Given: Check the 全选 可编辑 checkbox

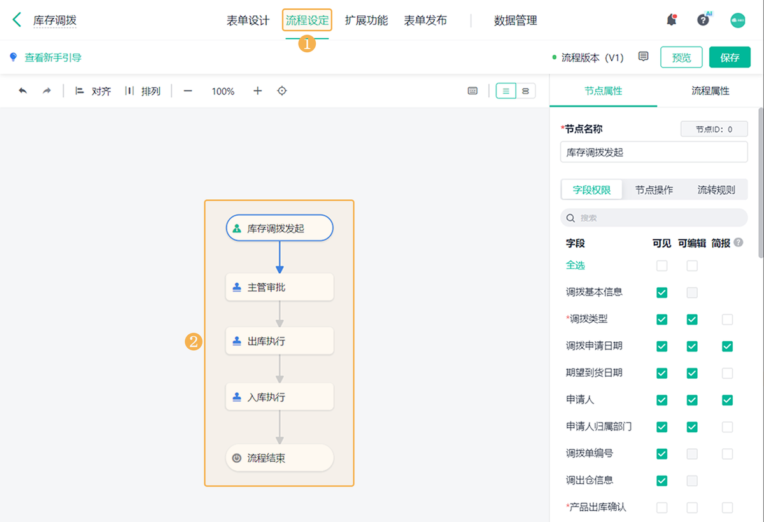Looking at the screenshot, I should pyautogui.click(x=692, y=265).
